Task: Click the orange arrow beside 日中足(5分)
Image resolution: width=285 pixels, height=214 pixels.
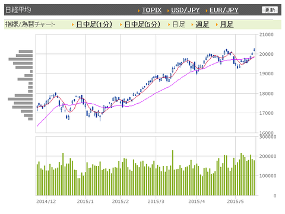Action: coord(121,25)
